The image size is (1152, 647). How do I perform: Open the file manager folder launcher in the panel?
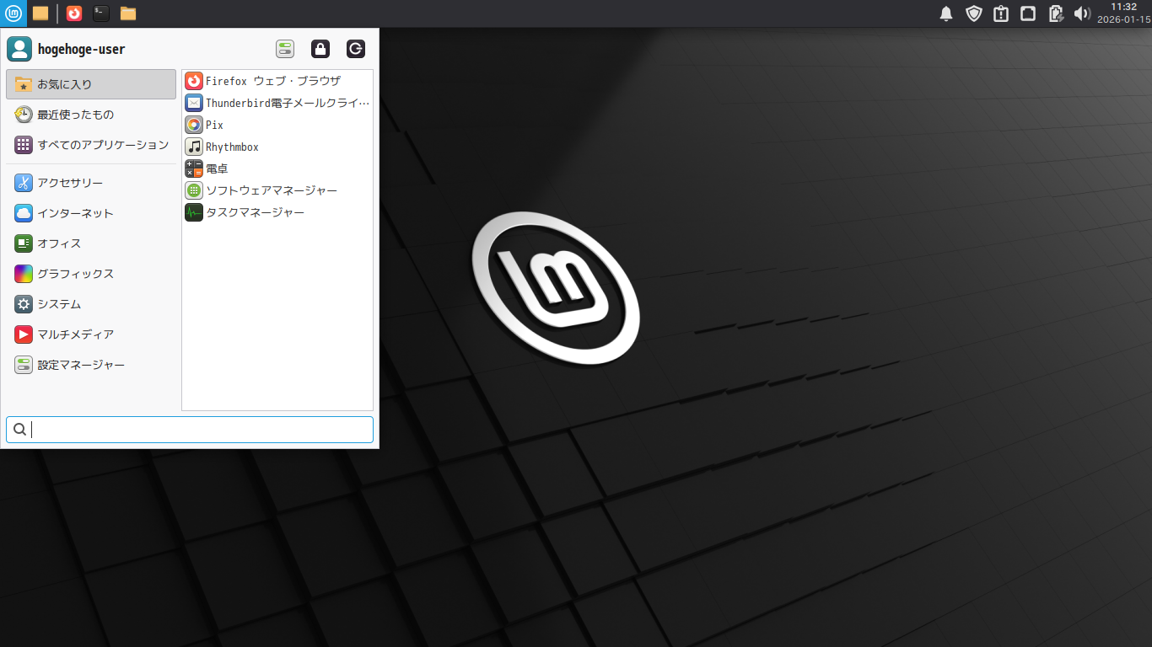click(128, 13)
